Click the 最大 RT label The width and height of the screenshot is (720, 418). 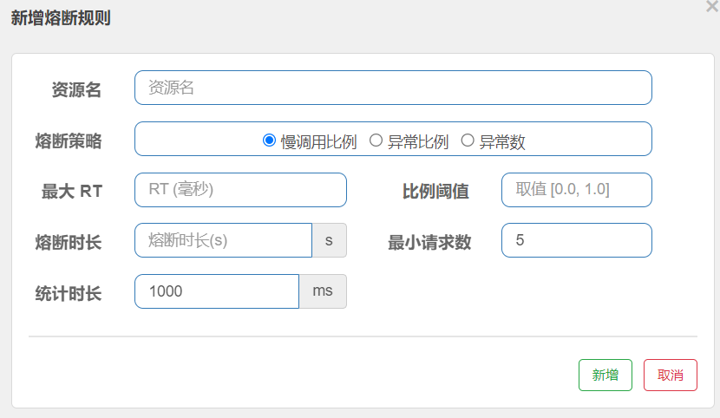[x=72, y=192]
